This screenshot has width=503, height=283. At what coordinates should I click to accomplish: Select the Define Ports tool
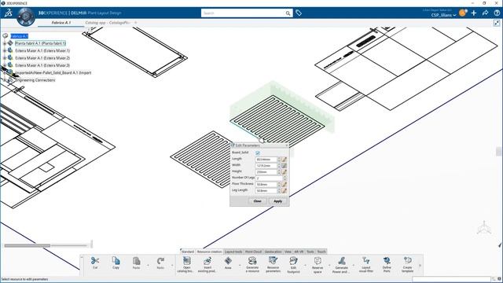(x=387, y=260)
